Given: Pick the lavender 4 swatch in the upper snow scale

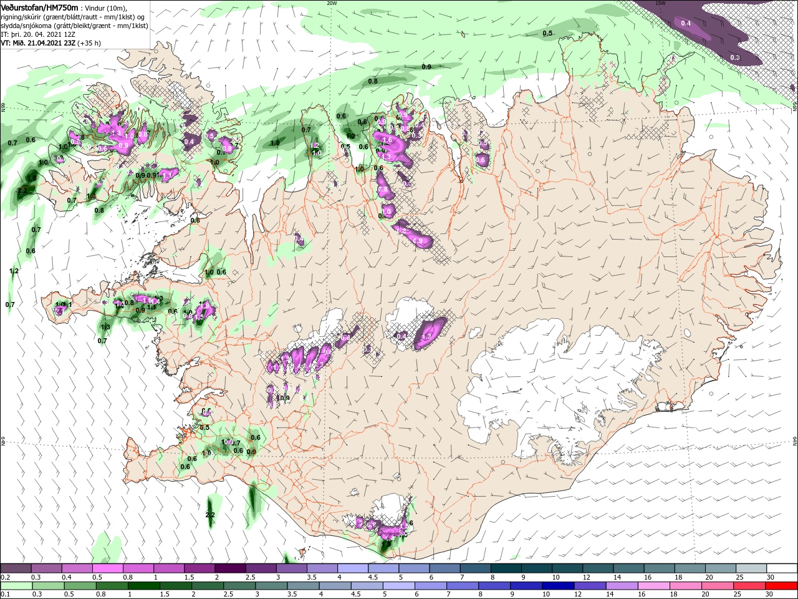Looking at the screenshot, I should (353, 568).
